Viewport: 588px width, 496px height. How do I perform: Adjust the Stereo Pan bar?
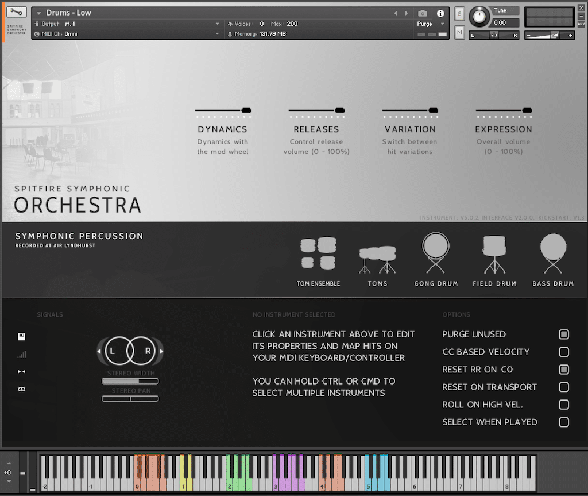[x=130, y=399]
